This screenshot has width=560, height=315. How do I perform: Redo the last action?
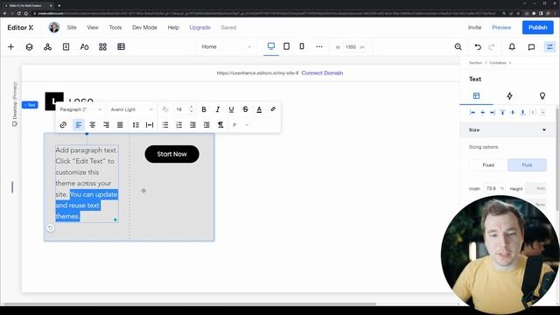click(492, 46)
